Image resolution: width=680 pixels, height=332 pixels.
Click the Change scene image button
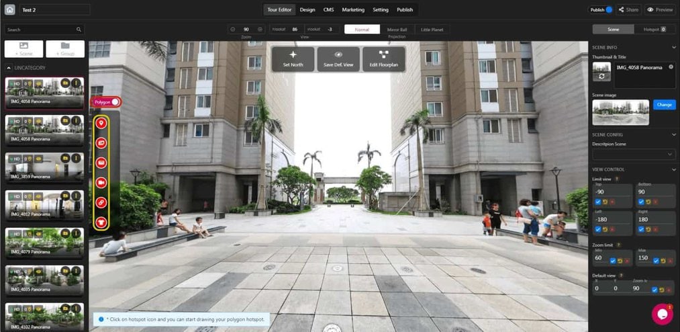[x=664, y=105]
